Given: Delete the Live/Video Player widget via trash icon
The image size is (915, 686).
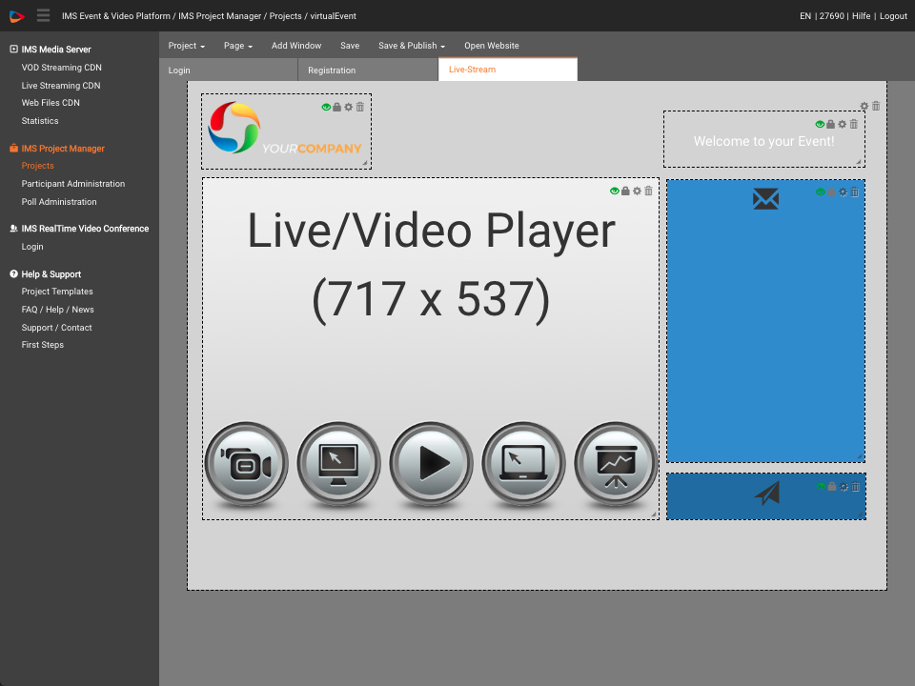Looking at the screenshot, I should 648,191.
